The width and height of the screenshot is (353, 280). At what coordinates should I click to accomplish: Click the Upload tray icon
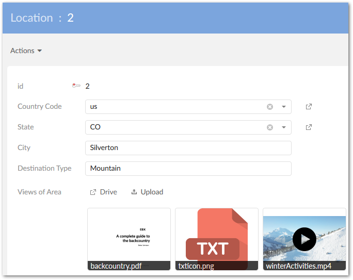click(134, 192)
